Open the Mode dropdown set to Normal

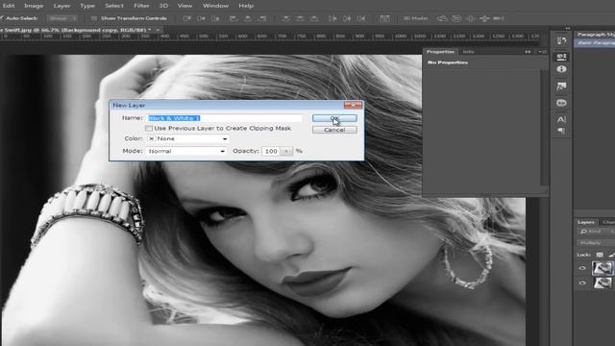pos(185,151)
